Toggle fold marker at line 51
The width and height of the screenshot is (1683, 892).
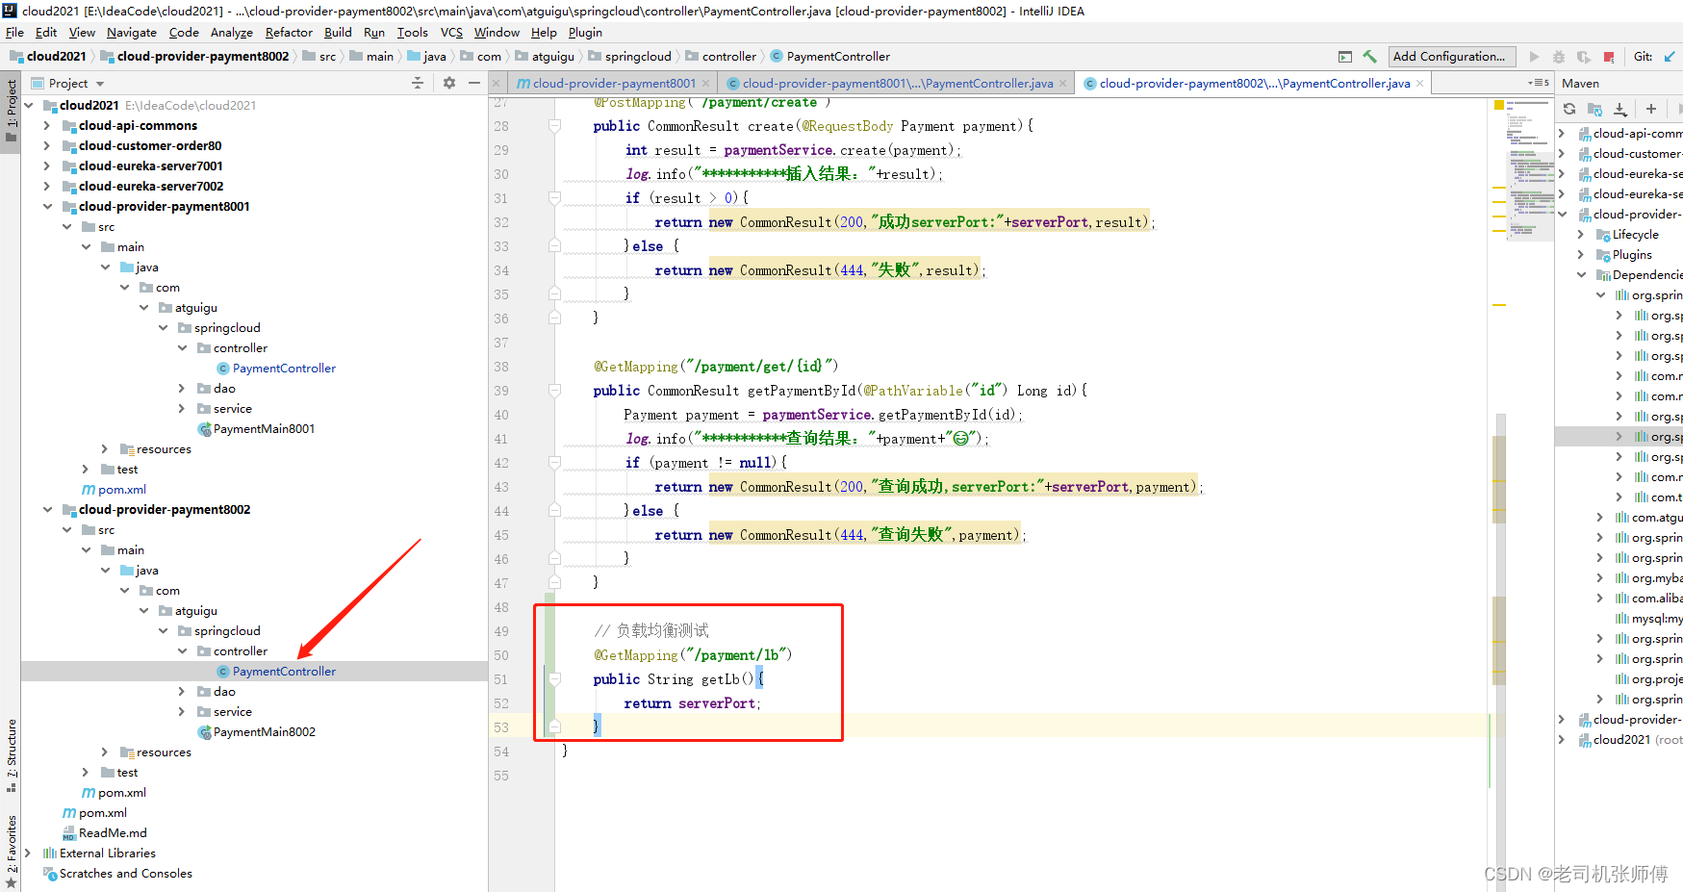[554, 679]
